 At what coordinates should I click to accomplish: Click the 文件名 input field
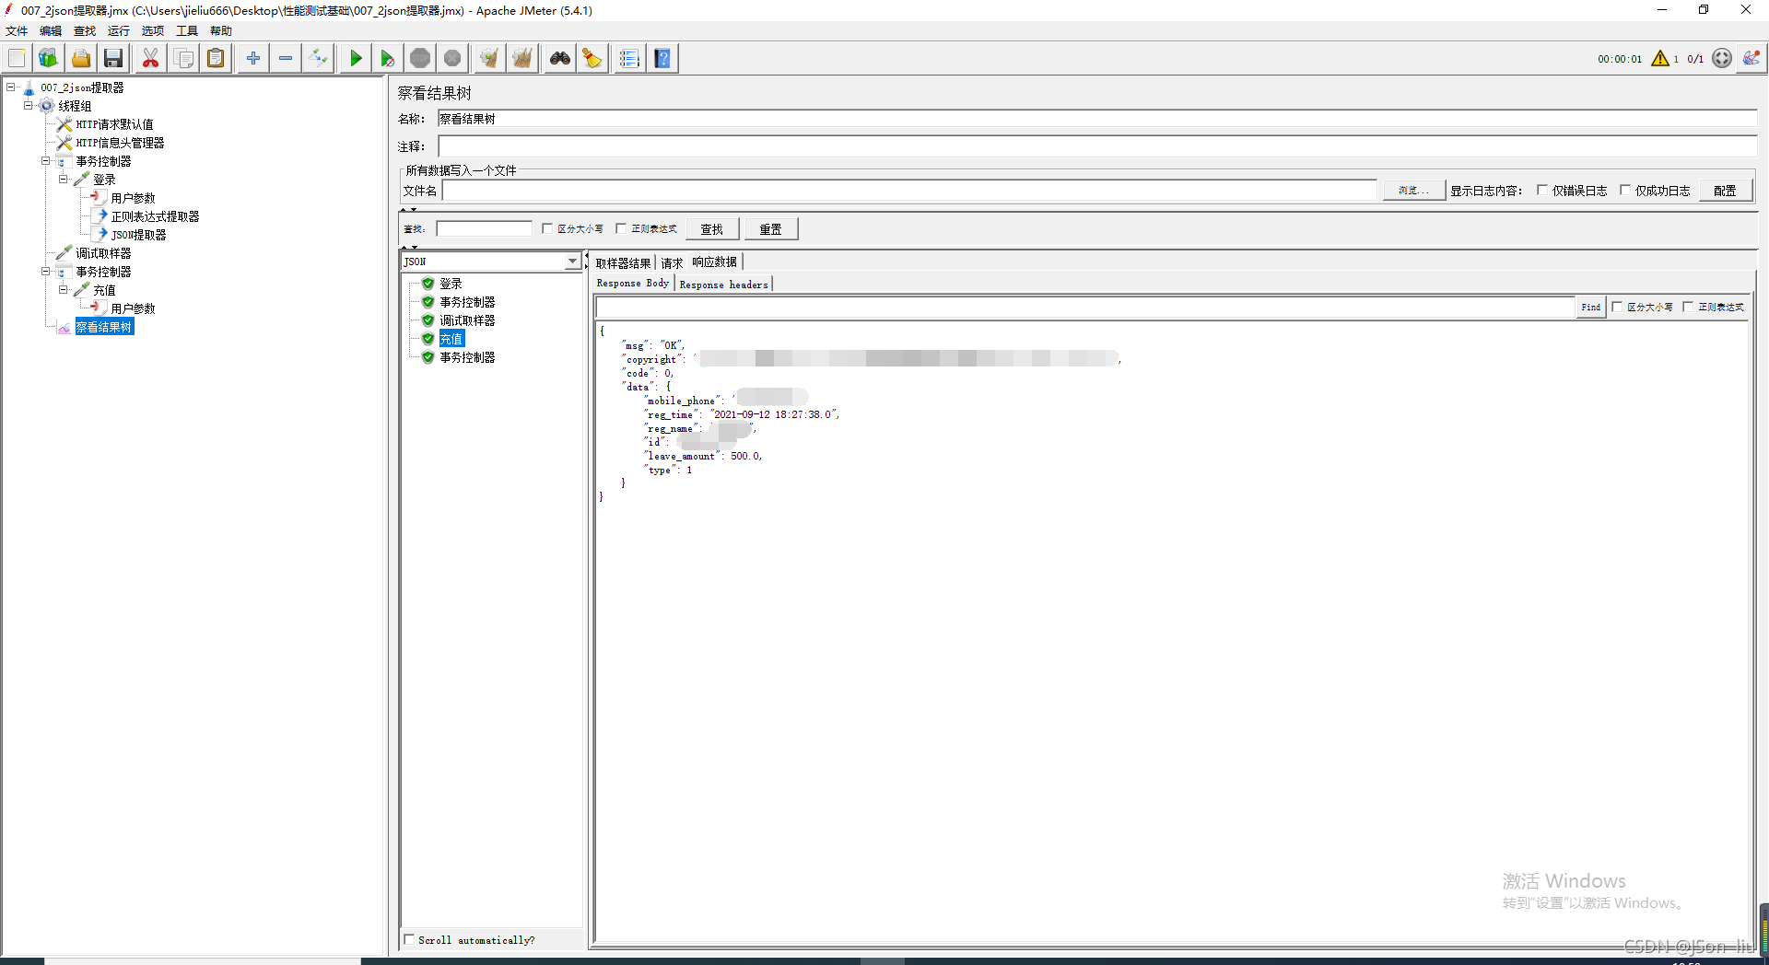click(x=910, y=191)
